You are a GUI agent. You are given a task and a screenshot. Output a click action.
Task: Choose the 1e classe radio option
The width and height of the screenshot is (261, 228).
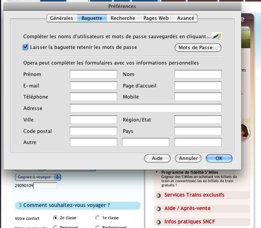(x=98, y=218)
